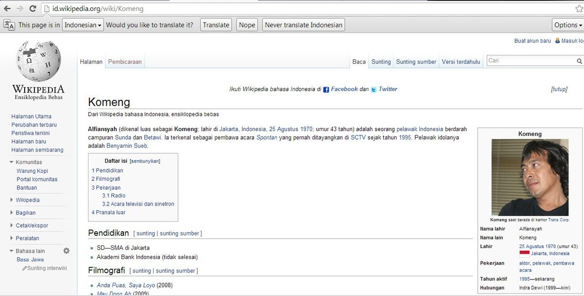Click the Indonesian flag icon in infobox
This screenshot has height=296, width=584.
(524, 254)
